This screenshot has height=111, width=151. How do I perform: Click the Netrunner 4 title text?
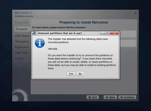click(23, 13)
